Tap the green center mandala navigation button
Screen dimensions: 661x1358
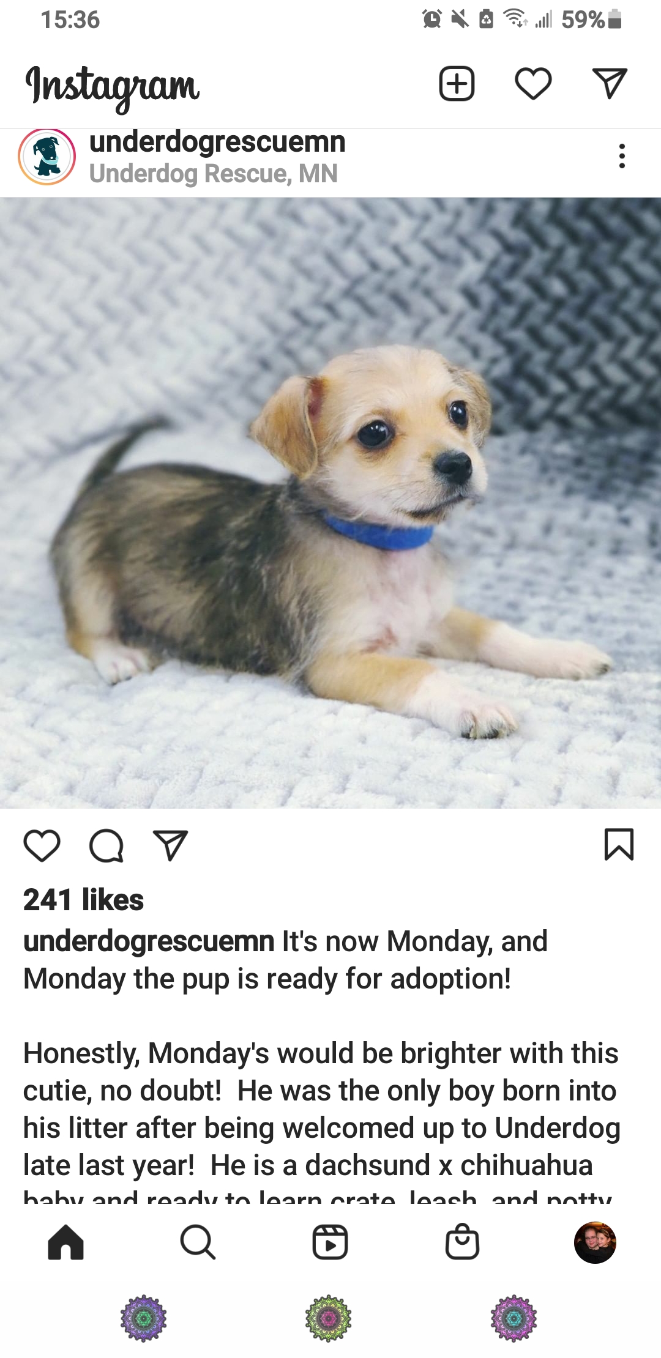click(x=329, y=1318)
